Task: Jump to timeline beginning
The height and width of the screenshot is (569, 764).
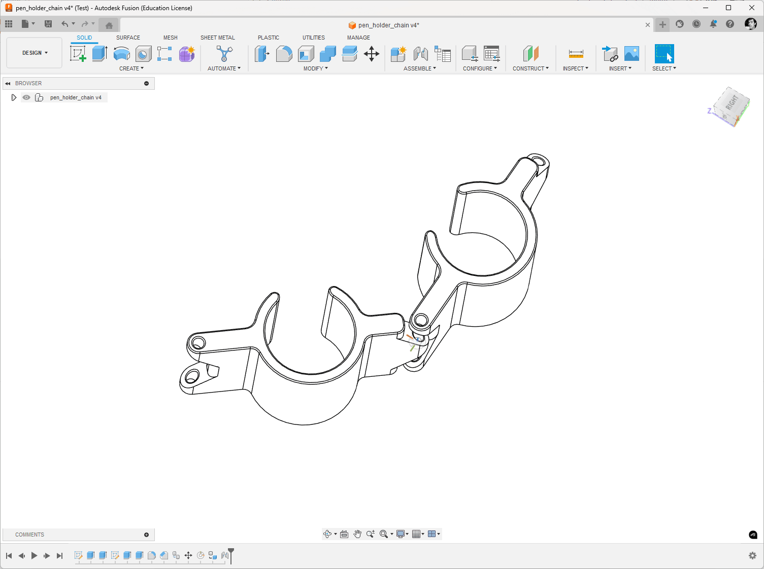Action: (x=9, y=556)
